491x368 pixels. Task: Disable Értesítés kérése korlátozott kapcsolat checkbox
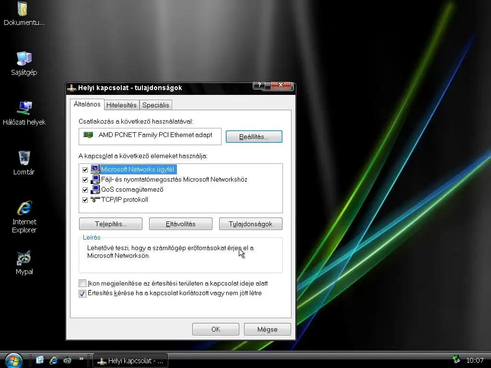(82, 293)
